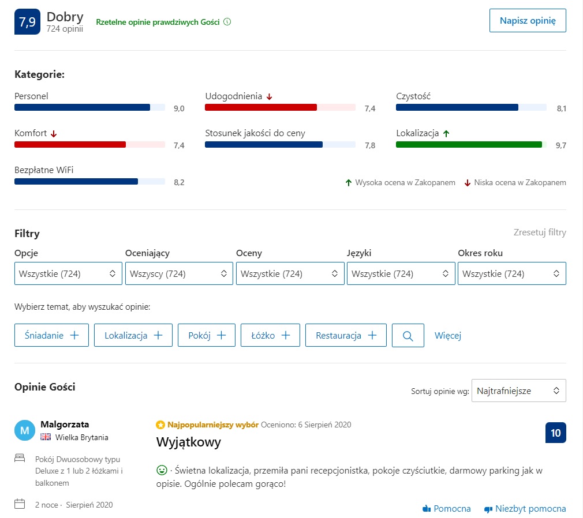Click the Więcej link for more topics
This screenshot has width=583, height=518.
447,335
